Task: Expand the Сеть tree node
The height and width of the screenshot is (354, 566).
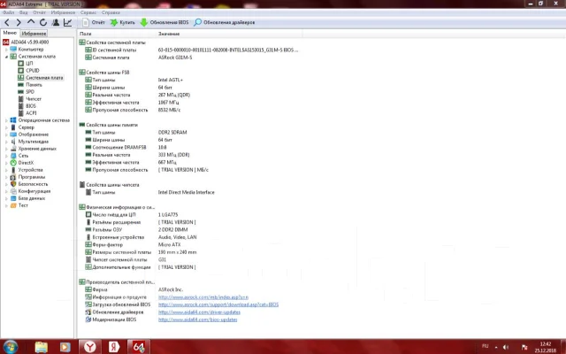Action: [6, 156]
